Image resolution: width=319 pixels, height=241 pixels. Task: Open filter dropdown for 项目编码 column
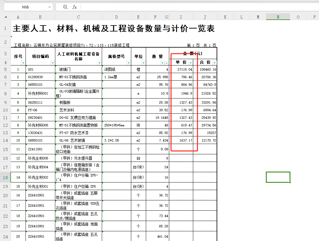pyautogui.click(x=53, y=63)
